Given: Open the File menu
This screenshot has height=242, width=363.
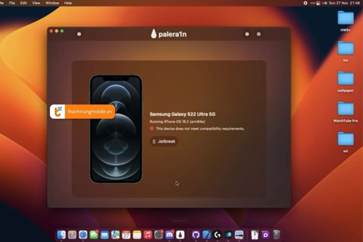Looking at the screenshot, I should 12,3.
